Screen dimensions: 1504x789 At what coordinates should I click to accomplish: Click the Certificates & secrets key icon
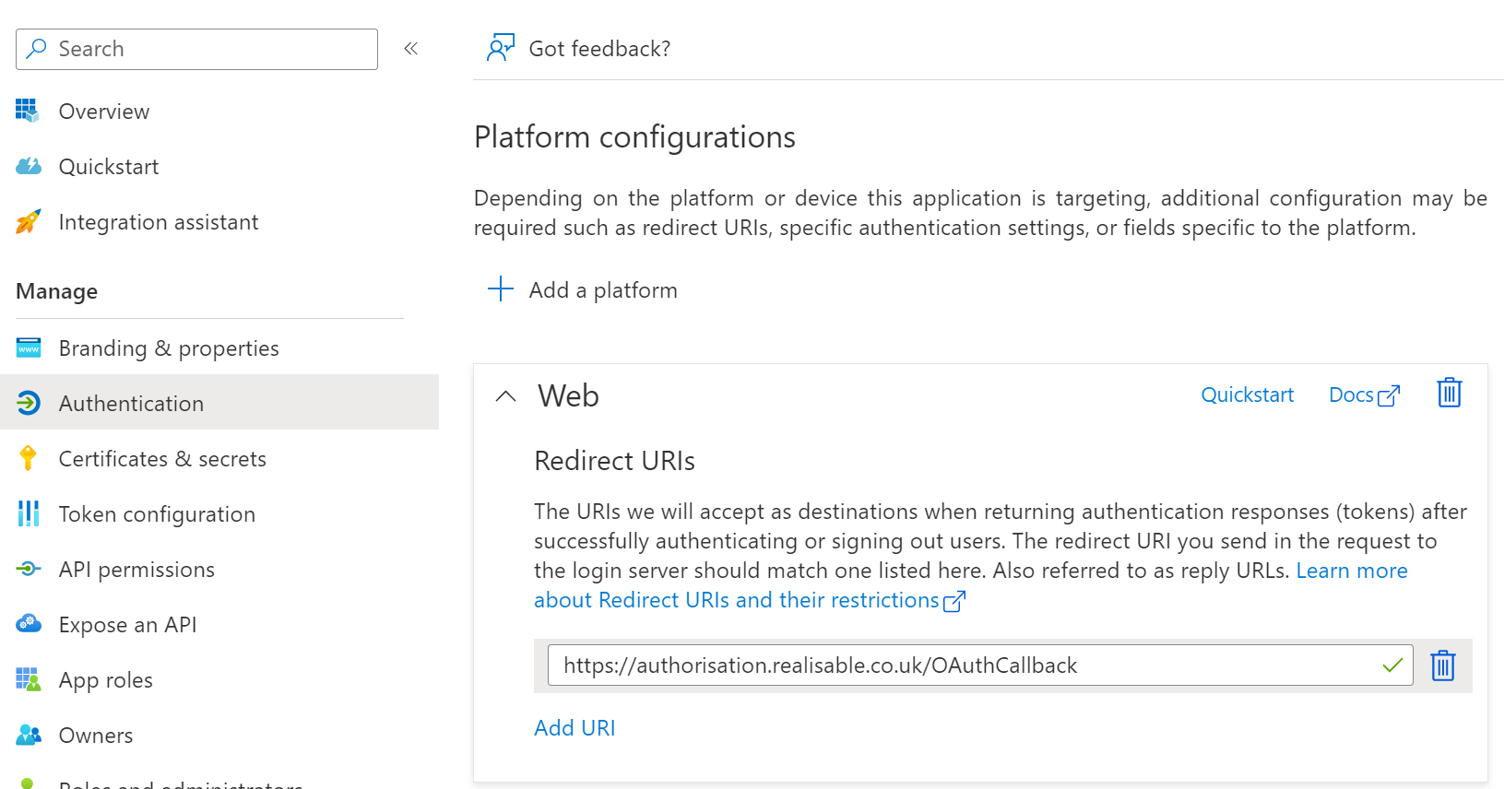[28, 459]
